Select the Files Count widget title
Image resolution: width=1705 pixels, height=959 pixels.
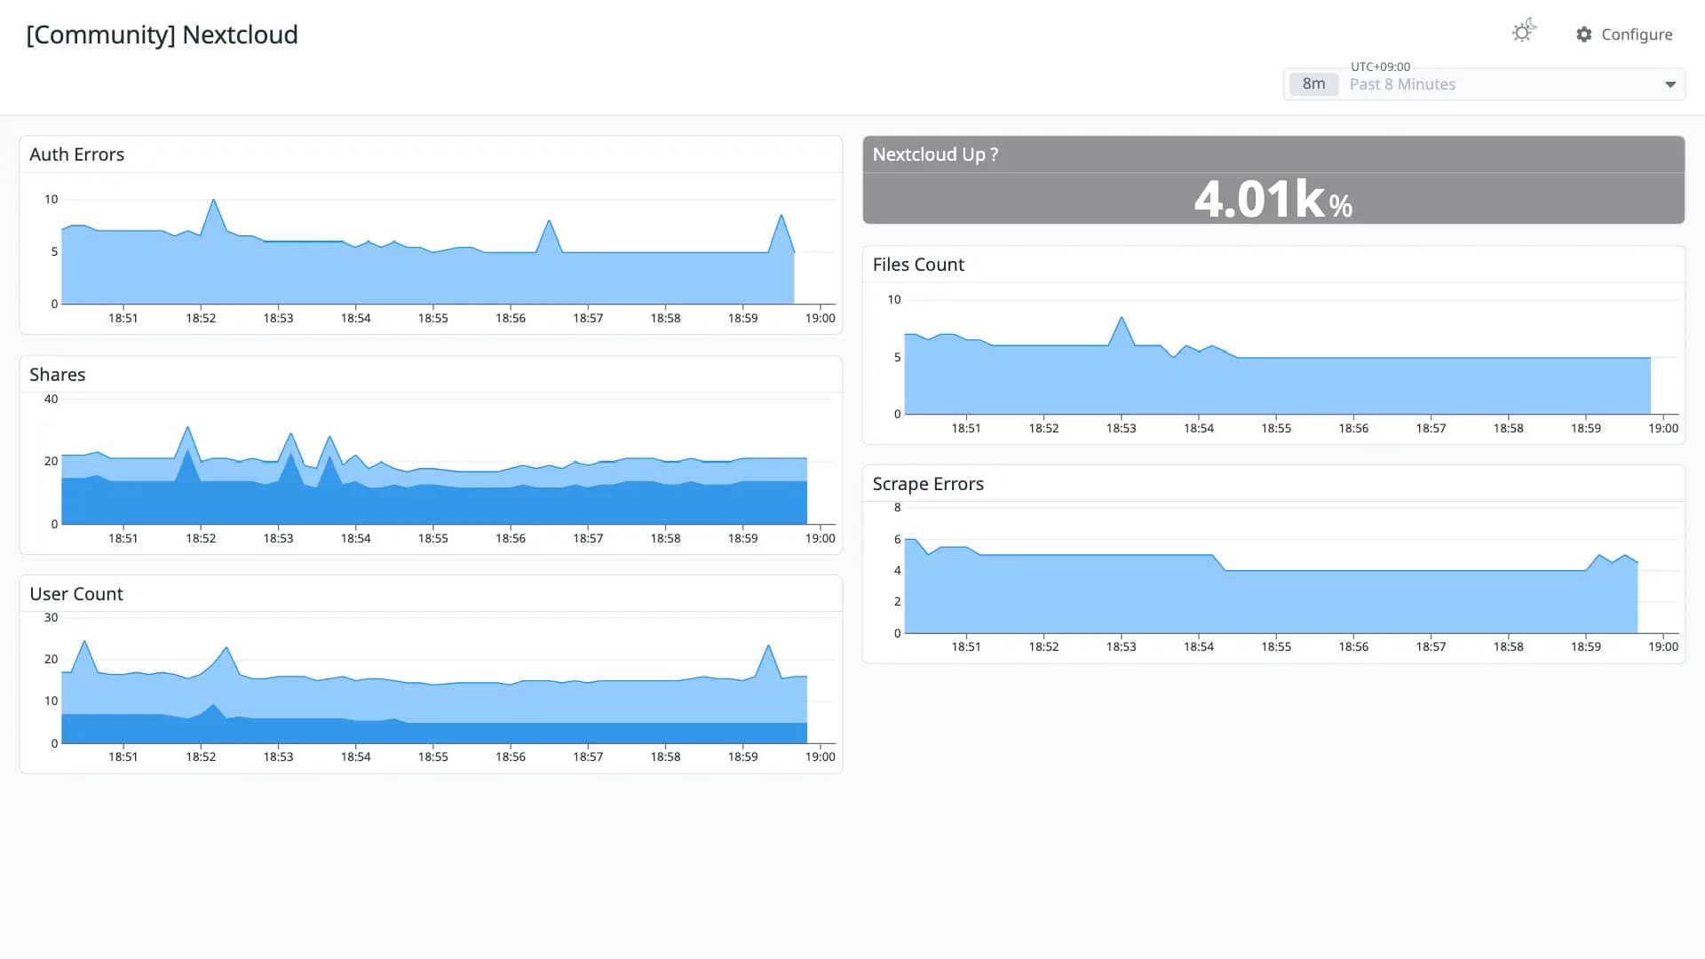click(x=918, y=265)
